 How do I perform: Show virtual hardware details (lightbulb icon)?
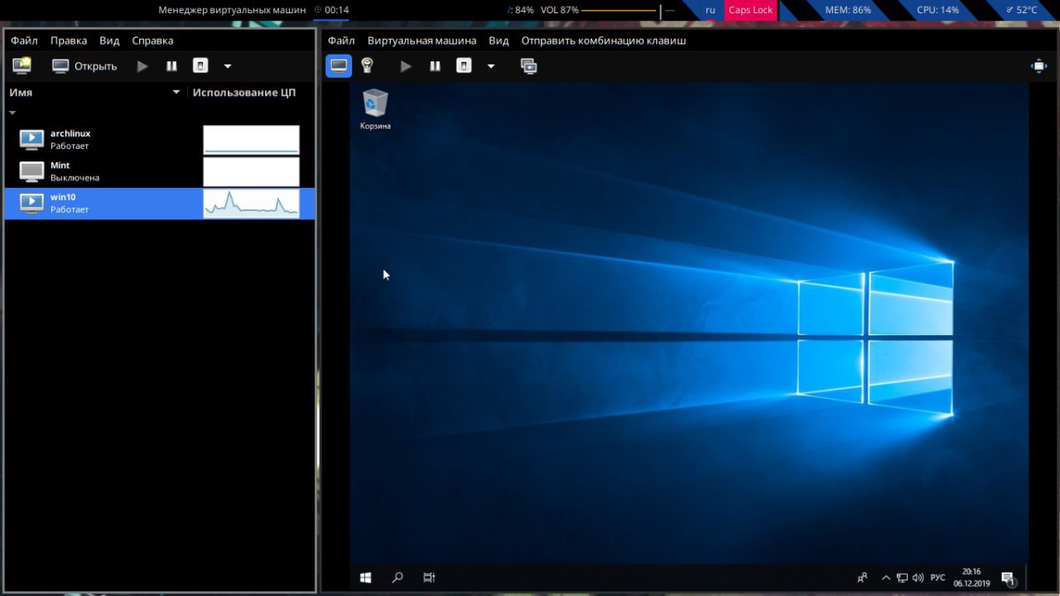(368, 66)
